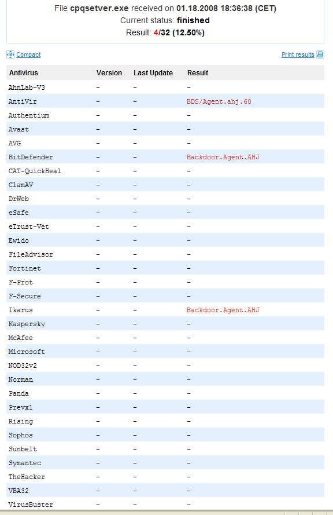The image size is (333, 515).
Task: Select the ClamAV antivirus entry
Action: click(x=21, y=185)
